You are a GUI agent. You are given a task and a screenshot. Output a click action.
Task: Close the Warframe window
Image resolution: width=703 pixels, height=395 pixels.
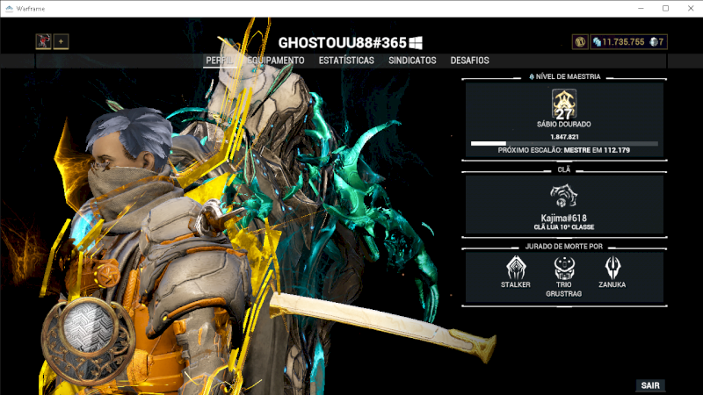click(x=691, y=9)
